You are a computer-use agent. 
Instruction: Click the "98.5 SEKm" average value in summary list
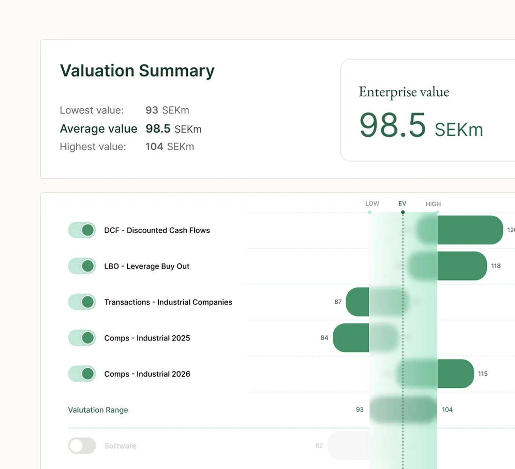point(173,129)
